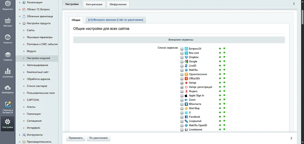
Task: Click the Внешние сервисы section header
Action: [x=179, y=40]
